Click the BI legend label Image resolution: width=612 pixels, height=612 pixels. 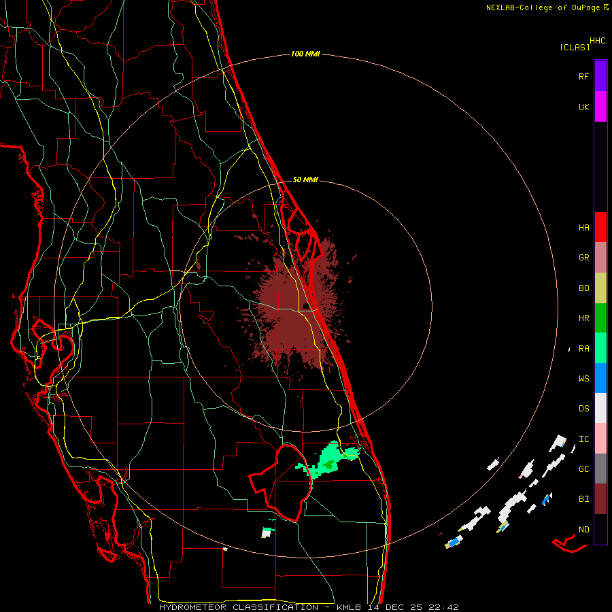point(583,499)
